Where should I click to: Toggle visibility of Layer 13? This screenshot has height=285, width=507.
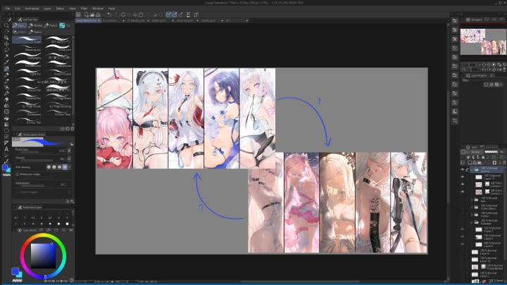click(463, 177)
